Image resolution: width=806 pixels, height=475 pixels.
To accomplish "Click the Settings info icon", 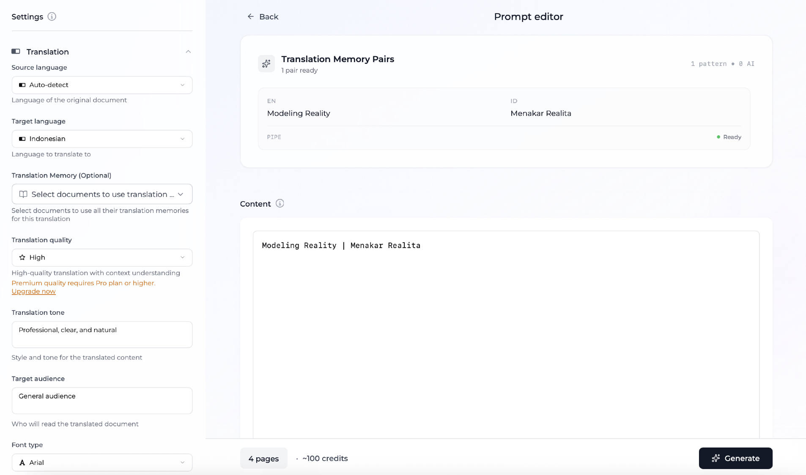I will tap(52, 16).
